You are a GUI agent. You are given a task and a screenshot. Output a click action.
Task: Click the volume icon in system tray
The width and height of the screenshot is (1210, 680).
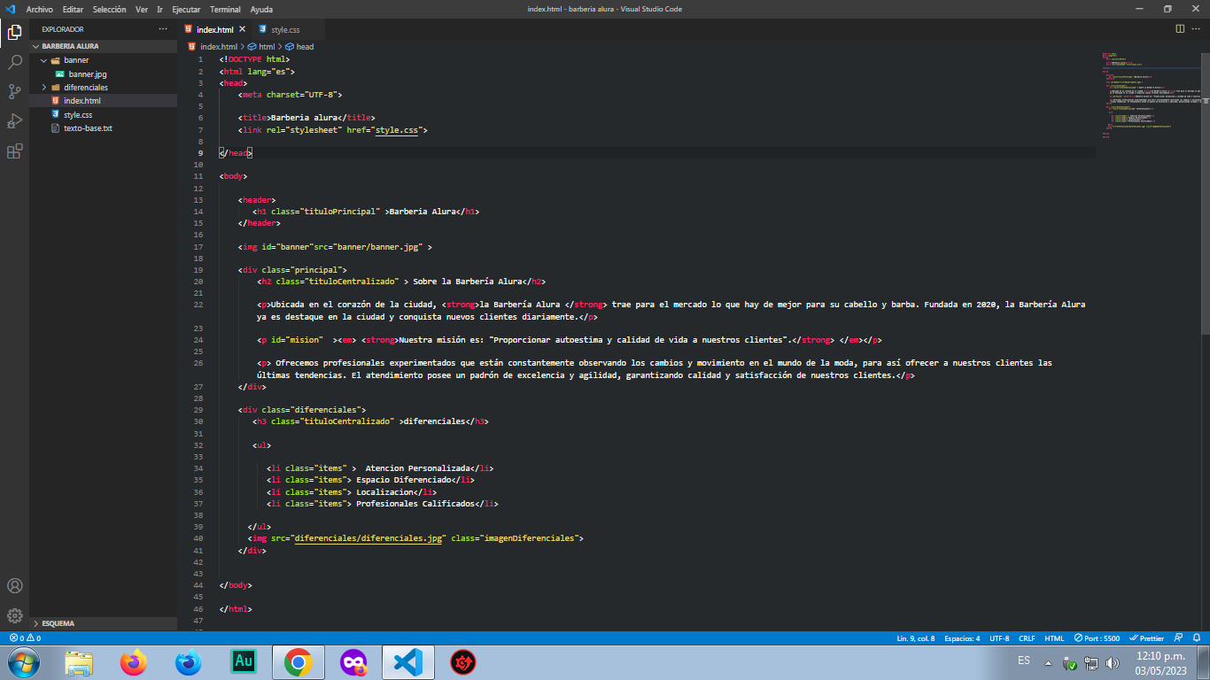point(1112,663)
